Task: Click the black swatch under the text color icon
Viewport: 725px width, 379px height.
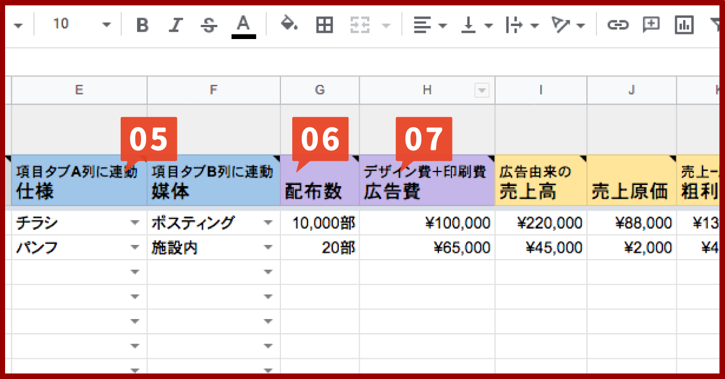Action: [x=244, y=35]
